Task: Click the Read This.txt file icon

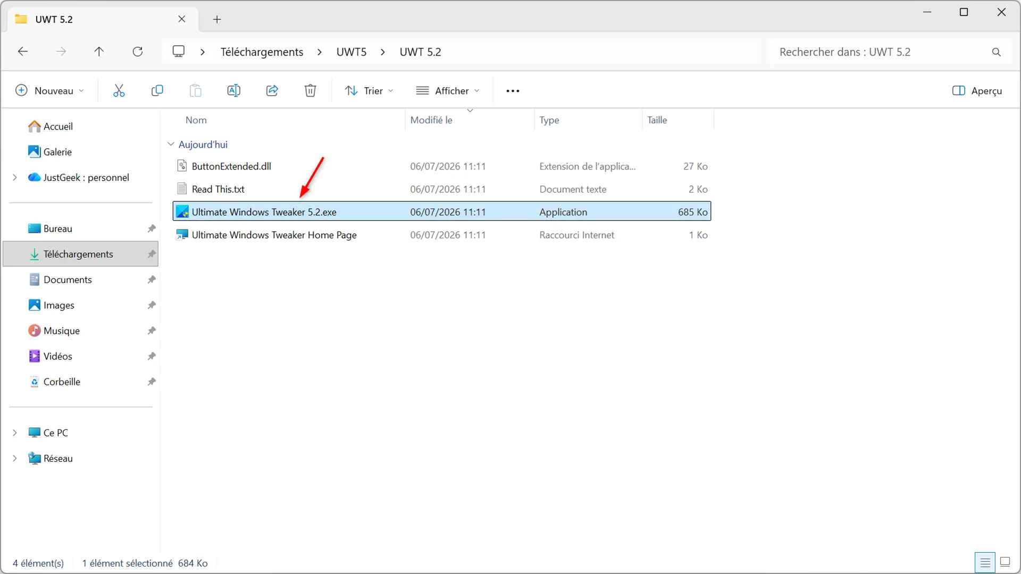Action: tap(182, 189)
